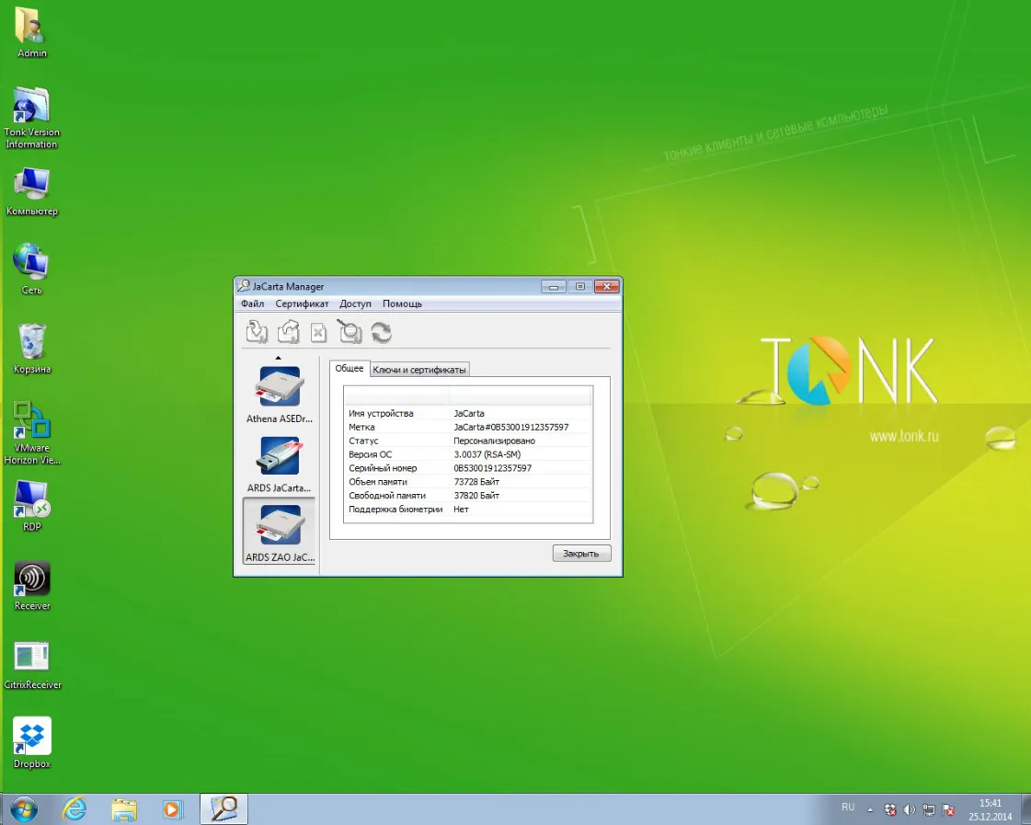The height and width of the screenshot is (825, 1031).
Task: Switch to Ключи и сертификаты tab
Action: pyautogui.click(x=419, y=370)
